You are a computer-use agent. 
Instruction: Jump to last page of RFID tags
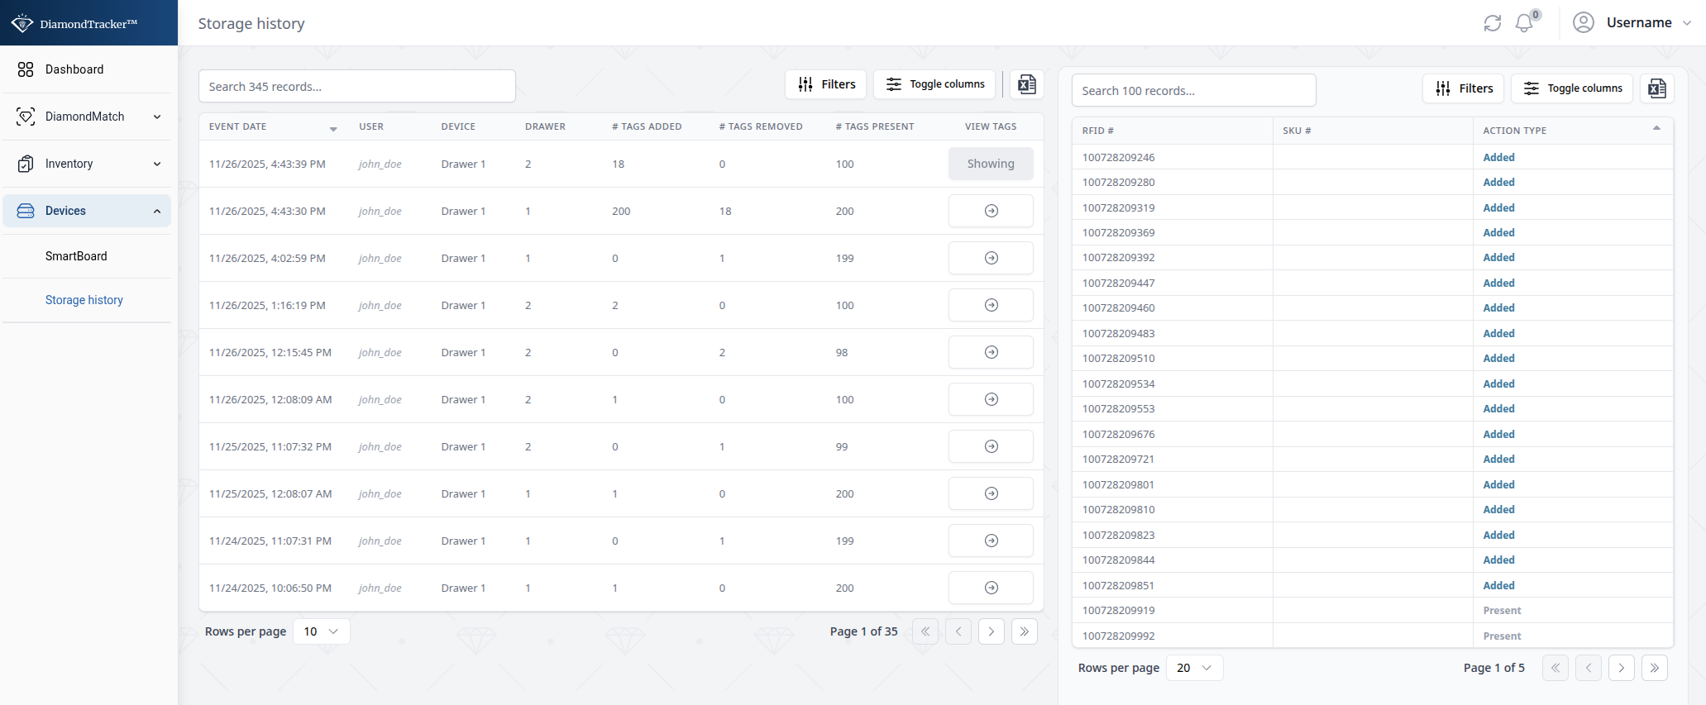[1654, 668]
